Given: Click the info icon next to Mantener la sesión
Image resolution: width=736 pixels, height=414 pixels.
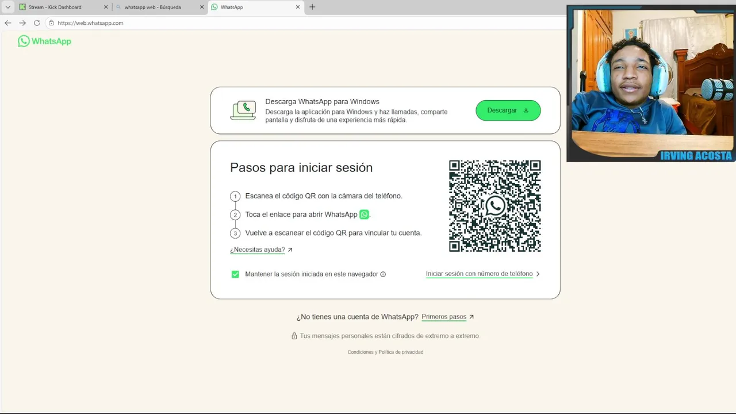Looking at the screenshot, I should pyautogui.click(x=383, y=274).
